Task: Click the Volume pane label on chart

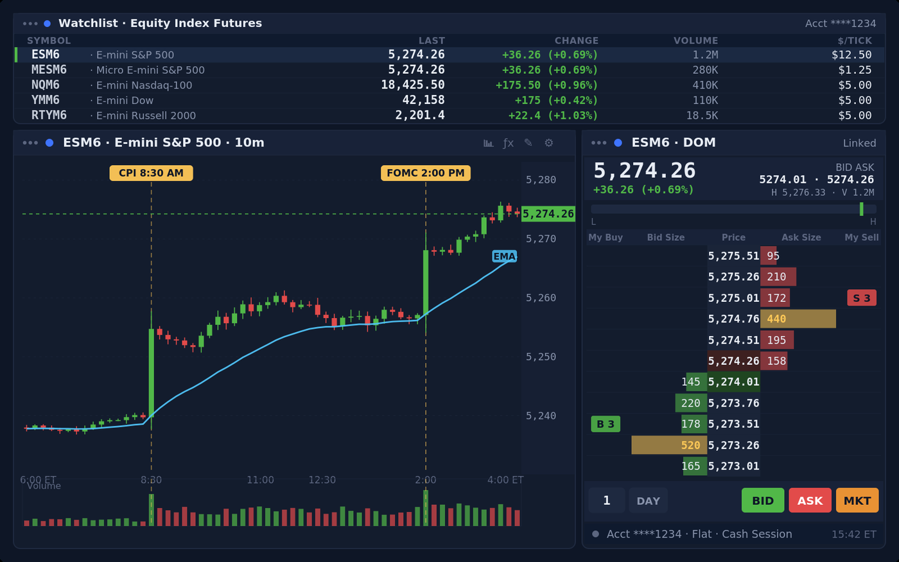Action: 44,486
